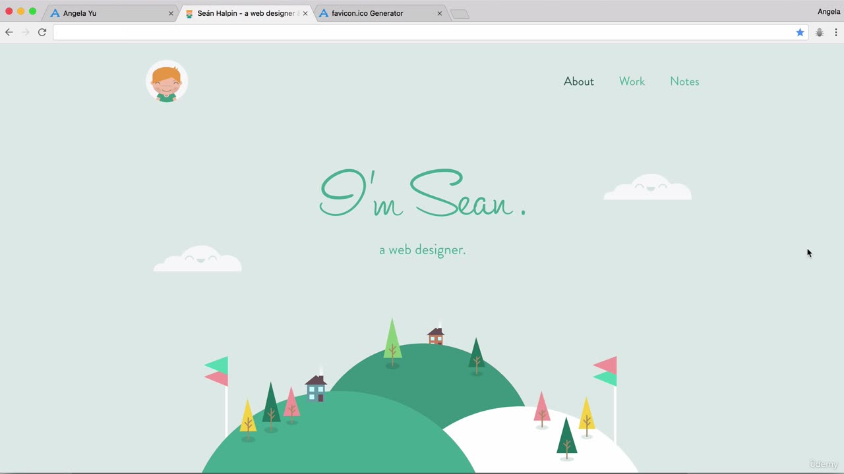Reload the page with refresh icon
Image resolution: width=844 pixels, height=474 pixels.
pos(42,32)
